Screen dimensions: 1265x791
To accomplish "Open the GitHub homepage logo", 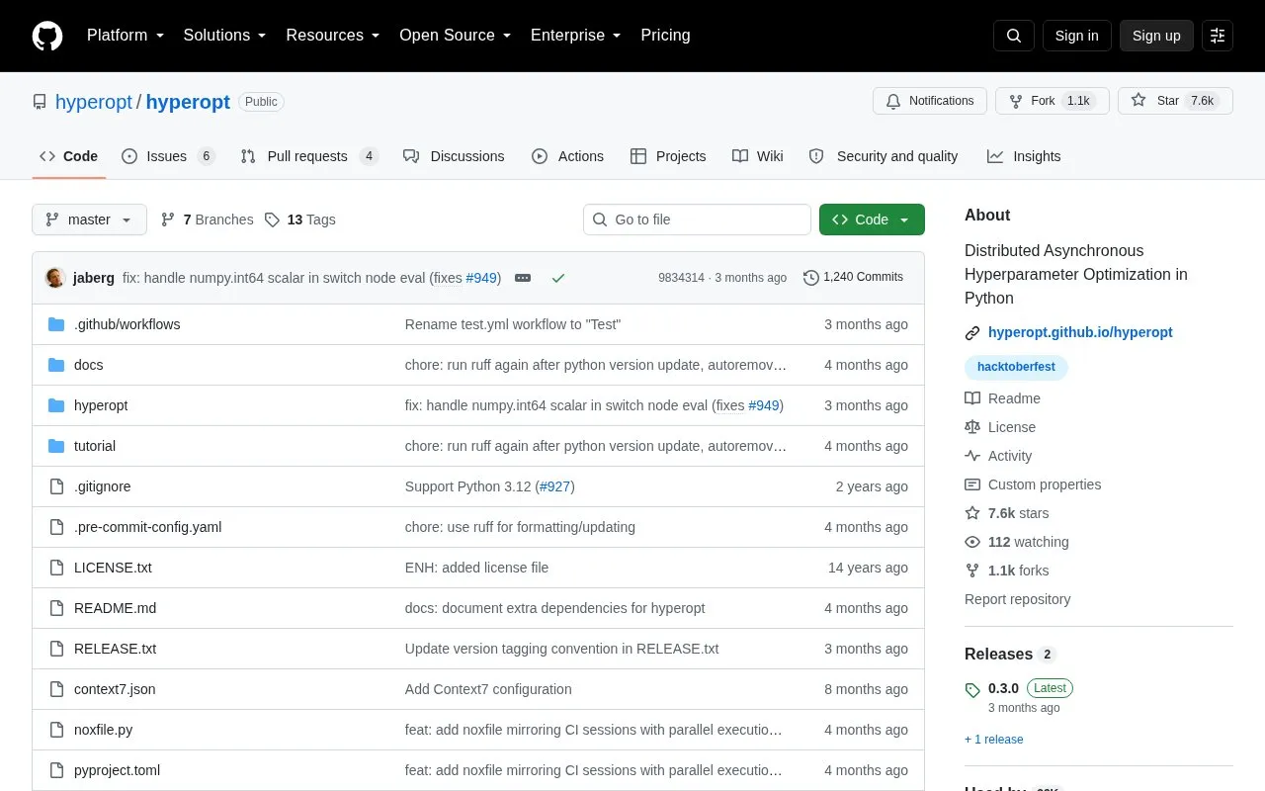I will (x=47, y=36).
